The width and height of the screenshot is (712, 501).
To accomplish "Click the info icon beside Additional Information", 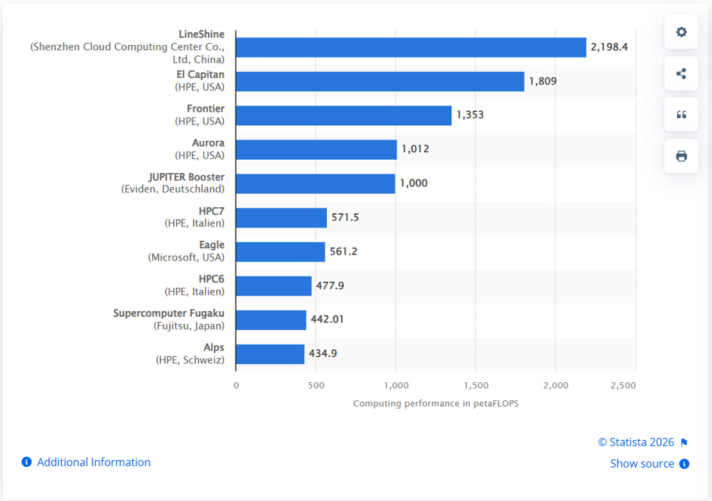I will tap(27, 462).
